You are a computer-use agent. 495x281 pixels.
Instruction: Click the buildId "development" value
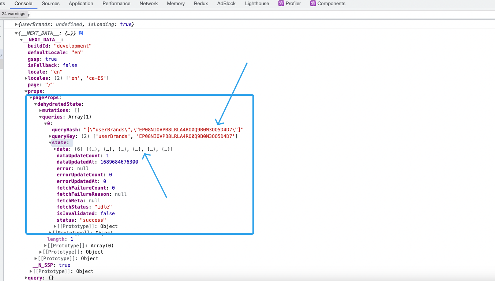tap(72, 46)
